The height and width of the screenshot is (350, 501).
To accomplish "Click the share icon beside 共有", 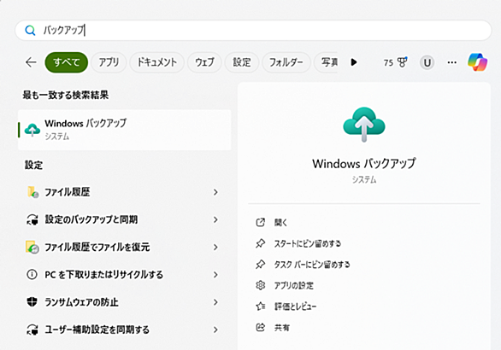I will pos(261,327).
